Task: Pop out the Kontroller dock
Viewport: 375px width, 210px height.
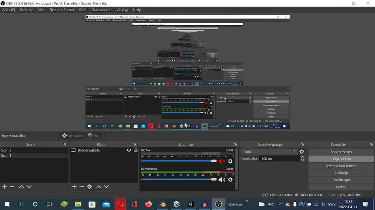Action: coord(371,144)
